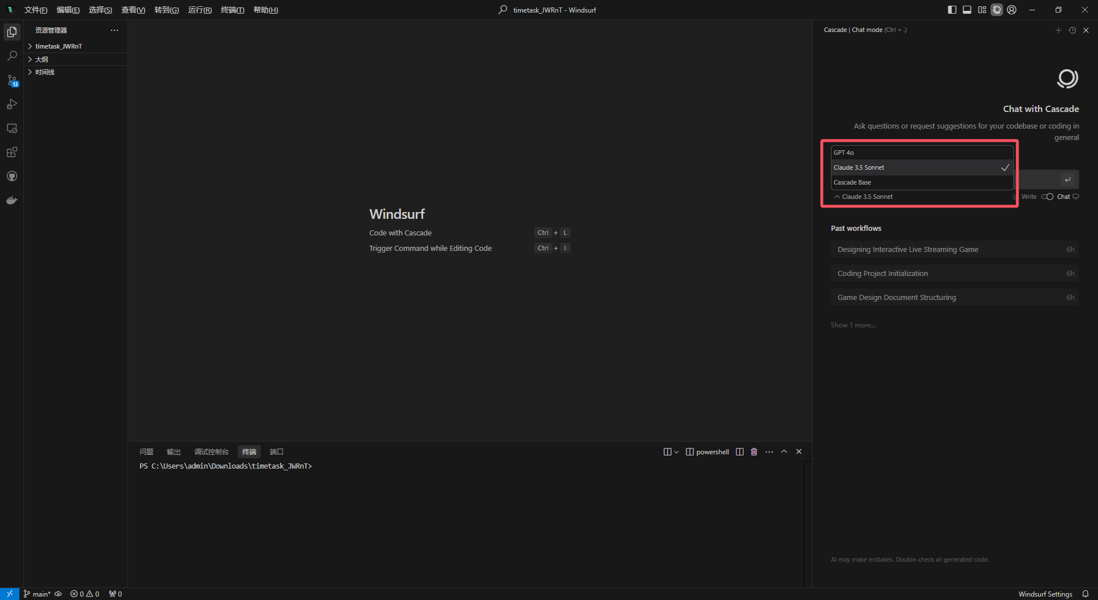Toggle panel visibility in title bar

click(967, 10)
